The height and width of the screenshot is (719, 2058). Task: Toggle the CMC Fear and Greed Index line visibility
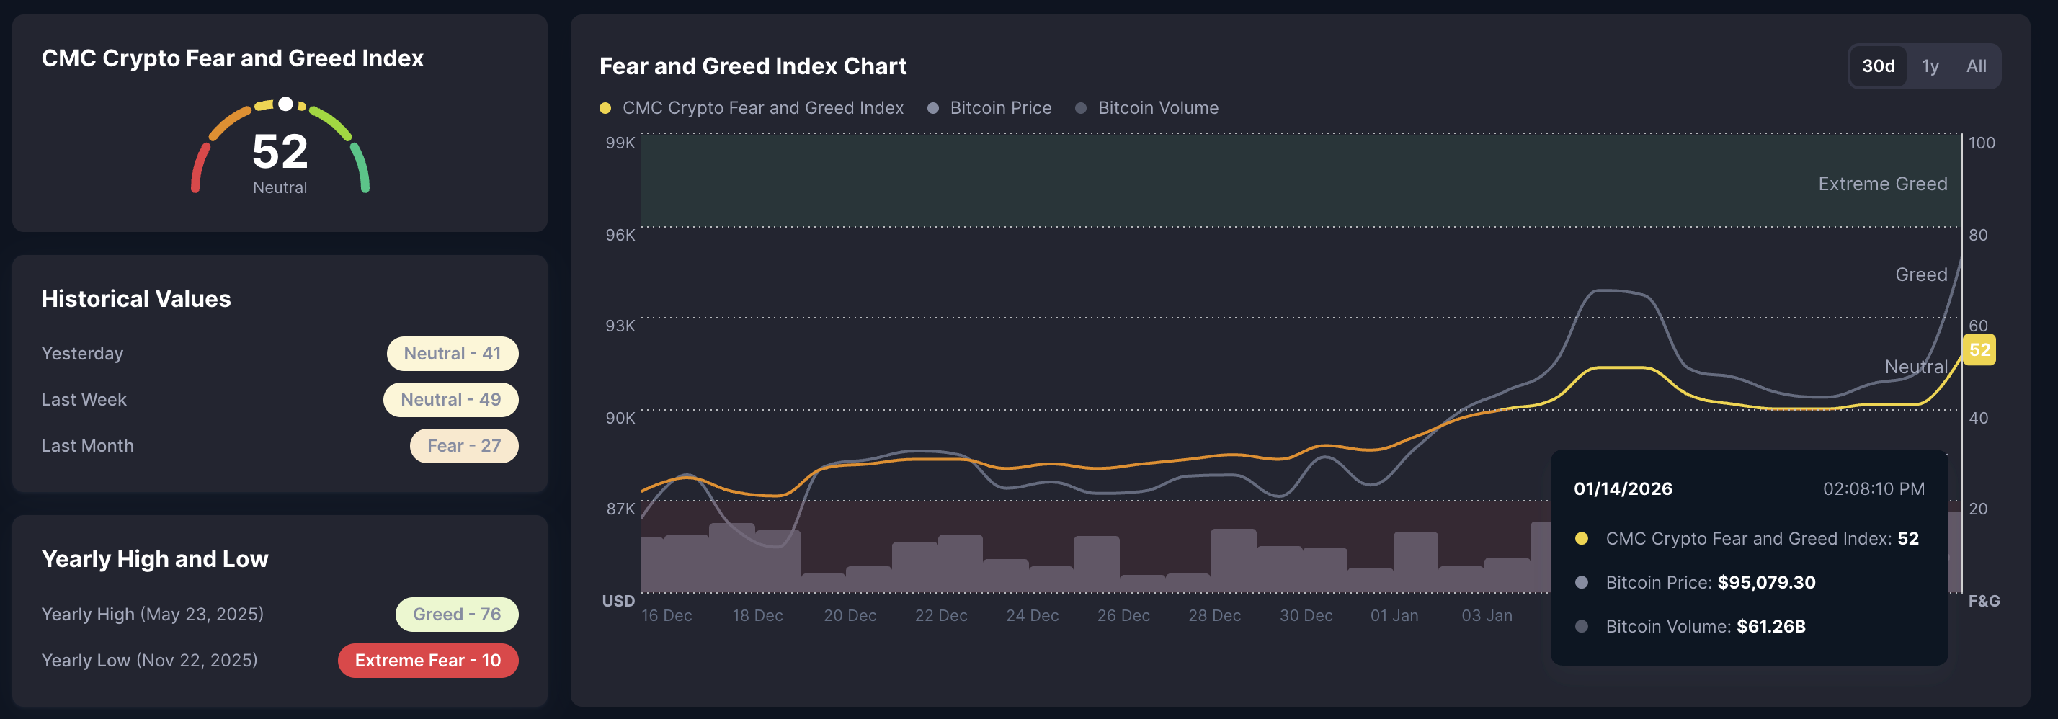point(765,107)
